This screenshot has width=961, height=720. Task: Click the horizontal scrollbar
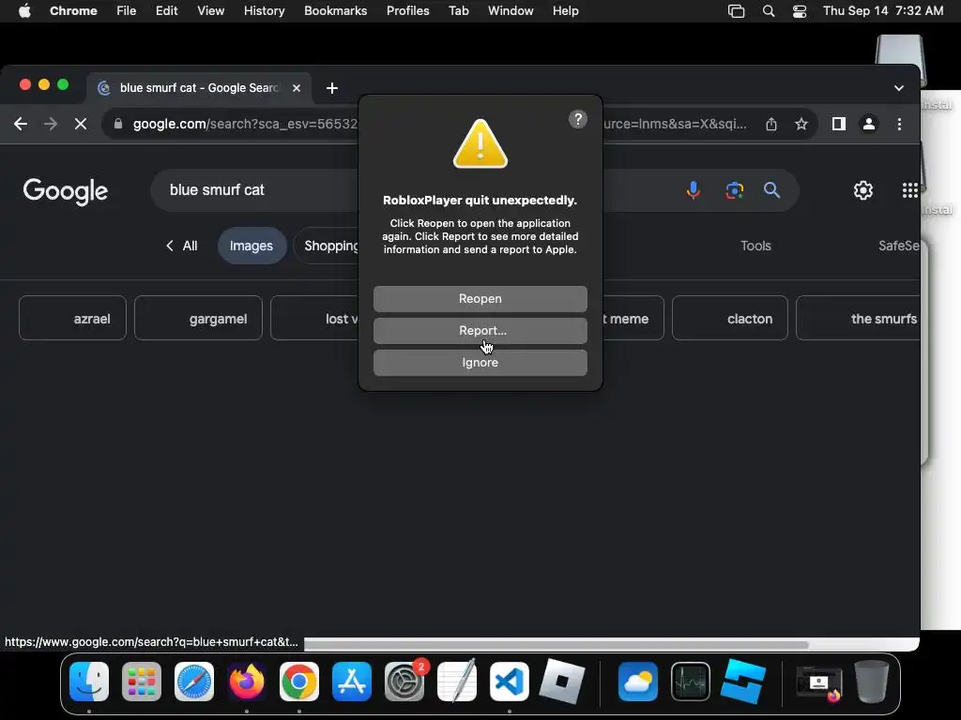coord(556,644)
